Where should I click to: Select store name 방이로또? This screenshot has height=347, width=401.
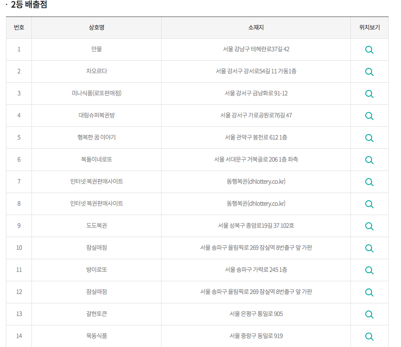coord(97,270)
